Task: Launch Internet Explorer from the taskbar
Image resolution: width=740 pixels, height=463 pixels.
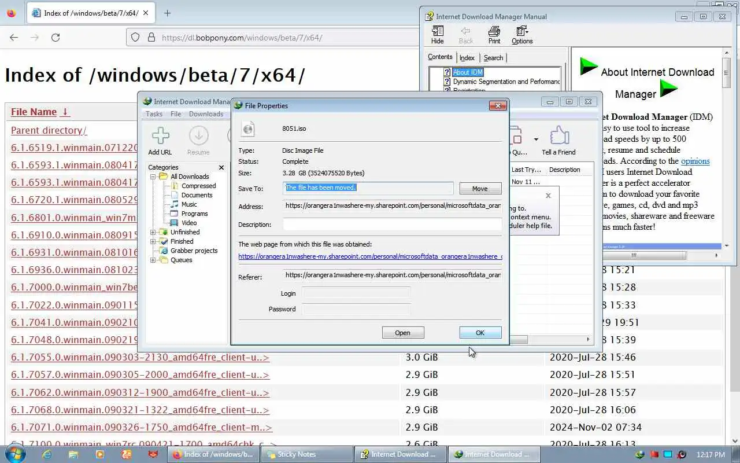Action: (x=47, y=454)
